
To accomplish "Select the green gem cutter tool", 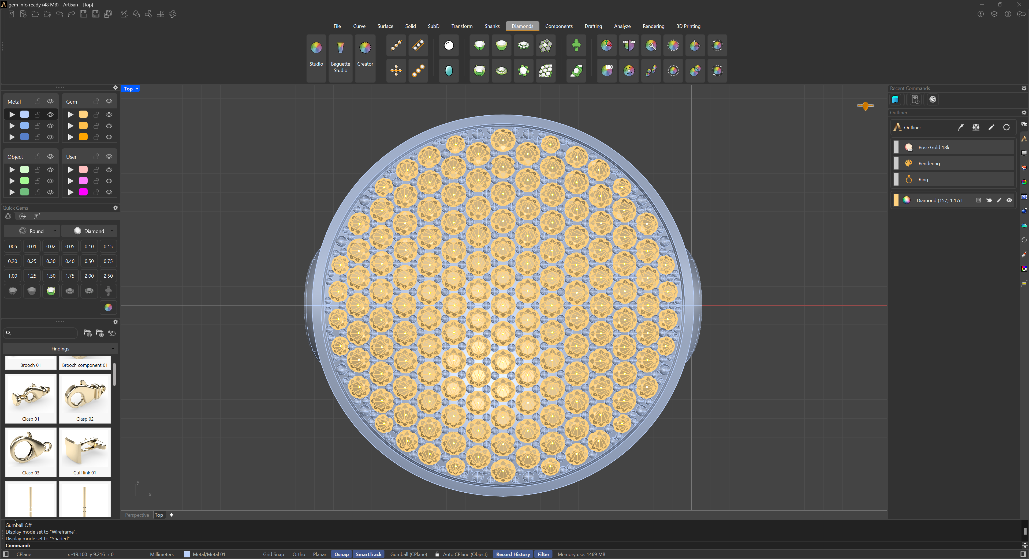I will point(576,46).
